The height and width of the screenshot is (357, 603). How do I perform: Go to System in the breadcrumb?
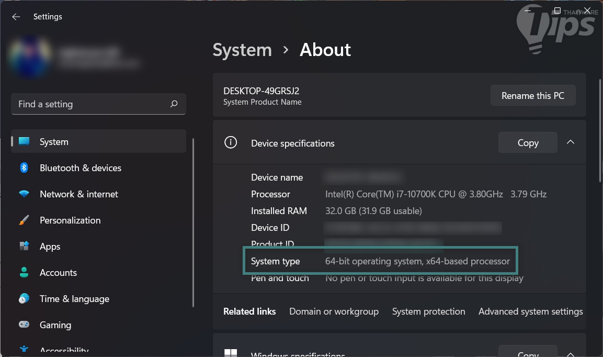[x=242, y=50]
